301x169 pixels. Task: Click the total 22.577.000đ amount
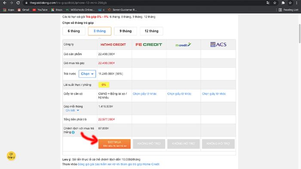(x=106, y=119)
